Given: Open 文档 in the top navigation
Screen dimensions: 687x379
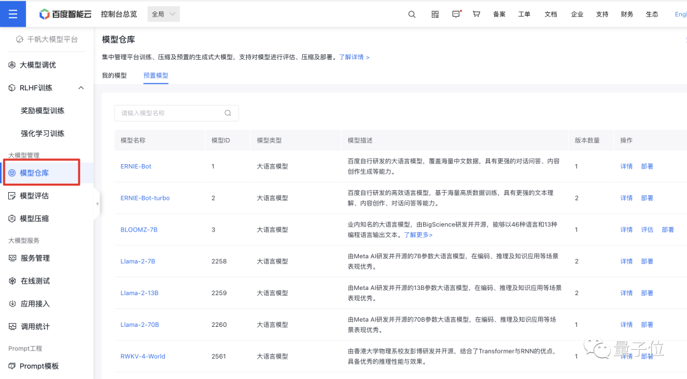Looking at the screenshot, I should pos(550,13).
